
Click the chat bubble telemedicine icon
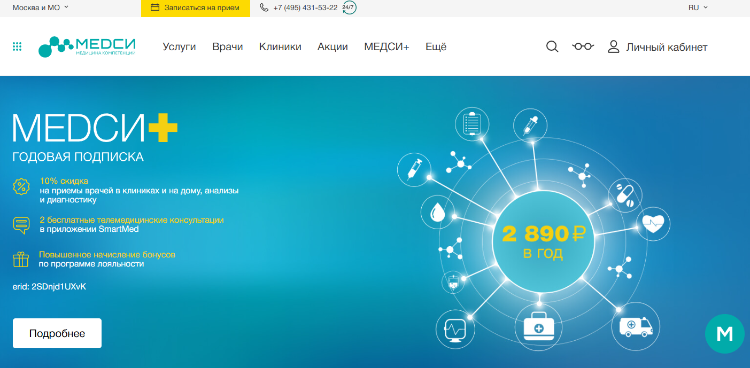tap(21, 225)
